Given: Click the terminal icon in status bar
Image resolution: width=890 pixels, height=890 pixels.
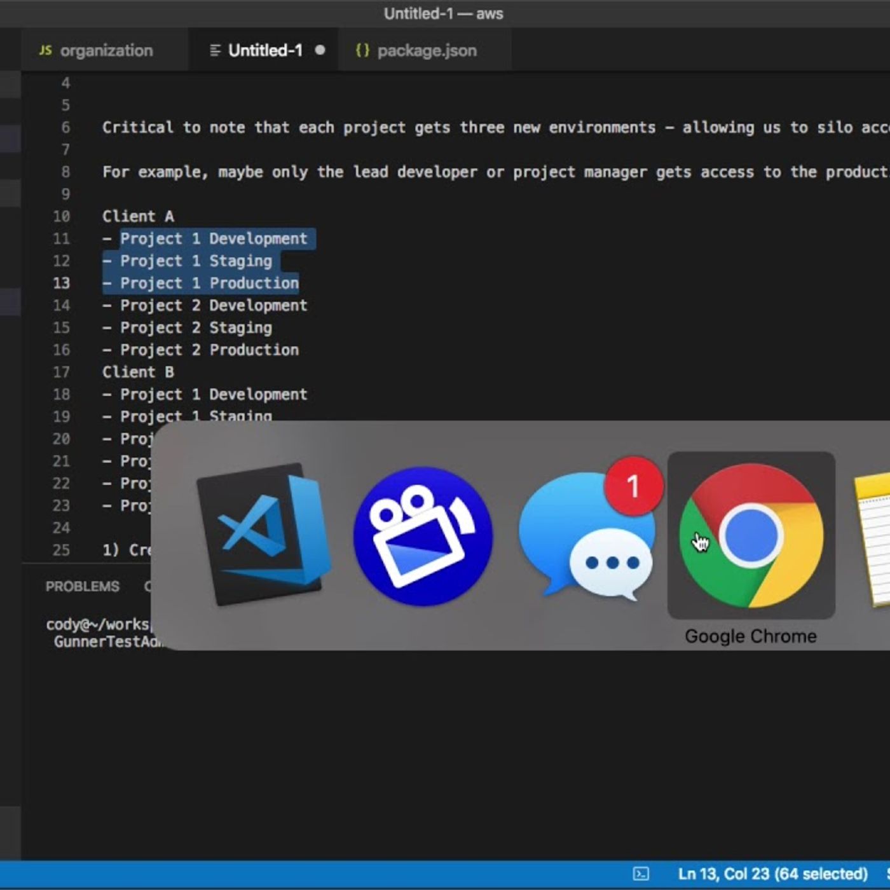Looking at the screenshot, I should coord(641,874).
